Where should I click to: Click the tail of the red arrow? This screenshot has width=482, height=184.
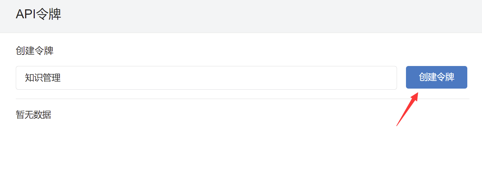click(x=397, y=125)
